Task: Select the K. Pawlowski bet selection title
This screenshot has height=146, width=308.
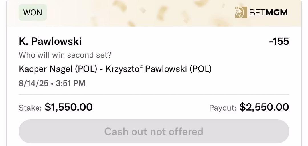Action: pyautogui.click(x=50, y=42)
